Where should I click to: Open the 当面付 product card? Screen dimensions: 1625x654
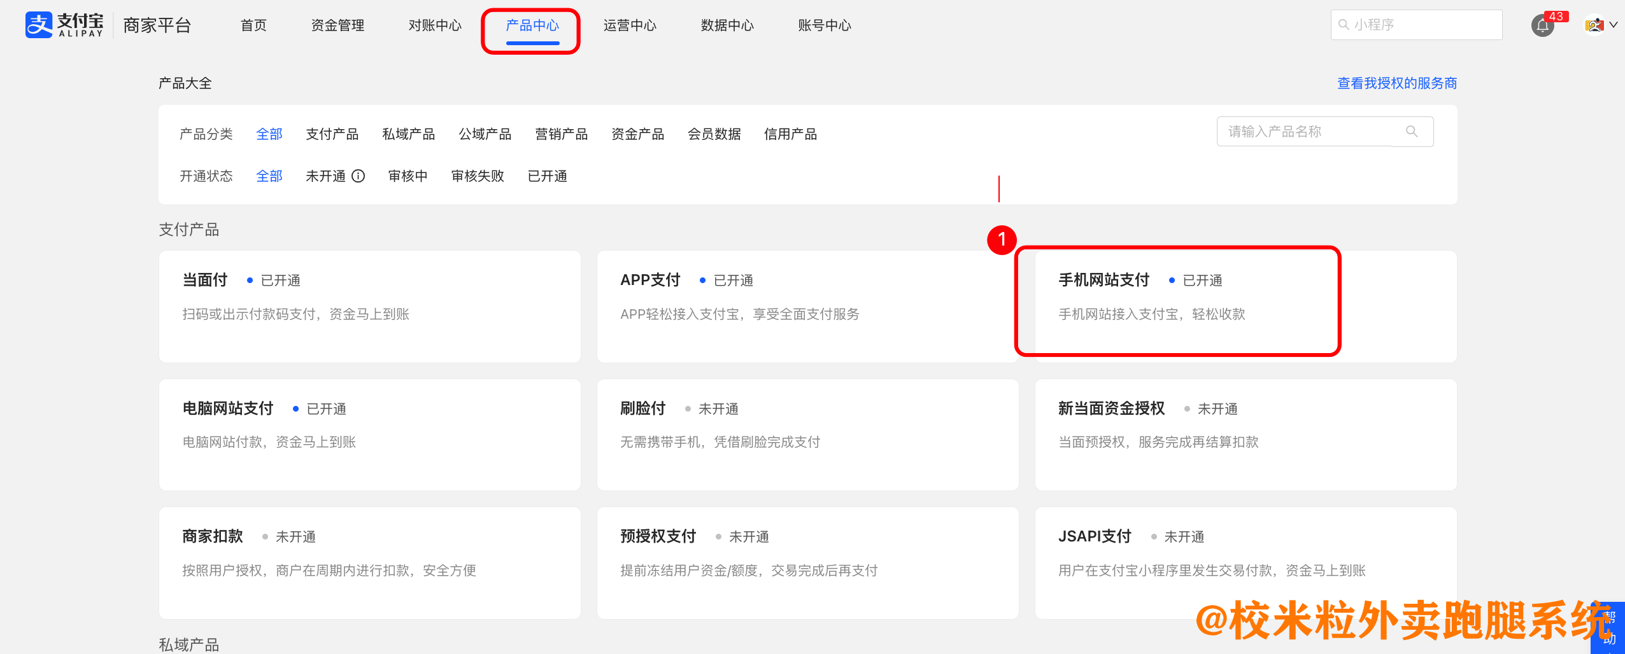click(369, 306)
